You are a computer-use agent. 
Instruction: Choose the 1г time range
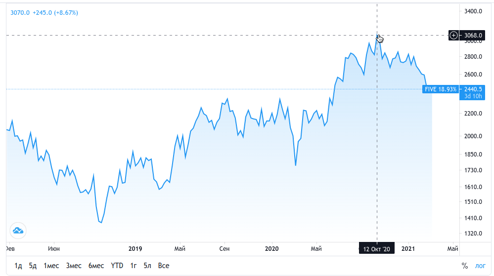pos(134,266)
